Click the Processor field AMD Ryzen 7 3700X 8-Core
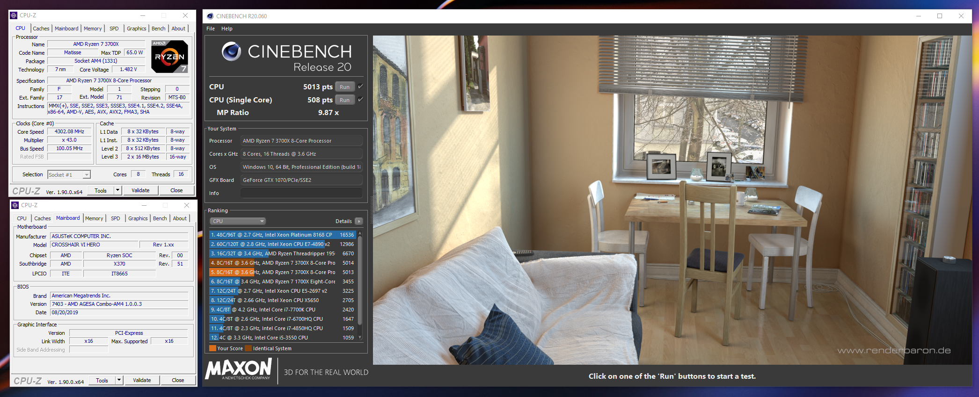The width and height of the screenshot is (979, 397). (x=301, y=141)
